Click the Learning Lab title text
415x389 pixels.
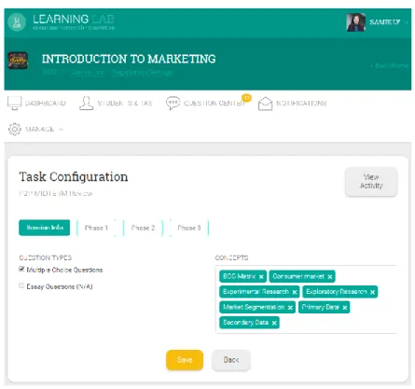[74, 20]
